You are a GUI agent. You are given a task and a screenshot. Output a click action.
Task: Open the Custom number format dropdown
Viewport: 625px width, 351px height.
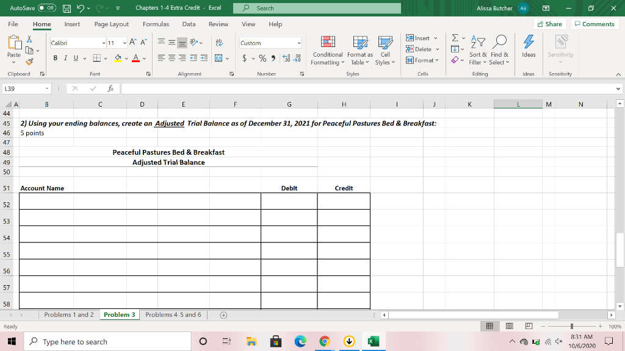(x=298, y=43)
